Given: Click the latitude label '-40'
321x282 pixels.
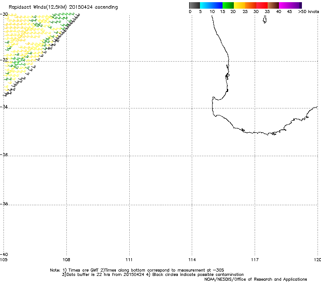Looking at the screenshot, I should click(x=4, y=254).
